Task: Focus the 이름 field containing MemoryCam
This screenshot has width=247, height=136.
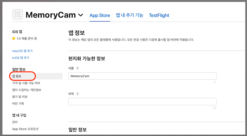Action: 143,76
